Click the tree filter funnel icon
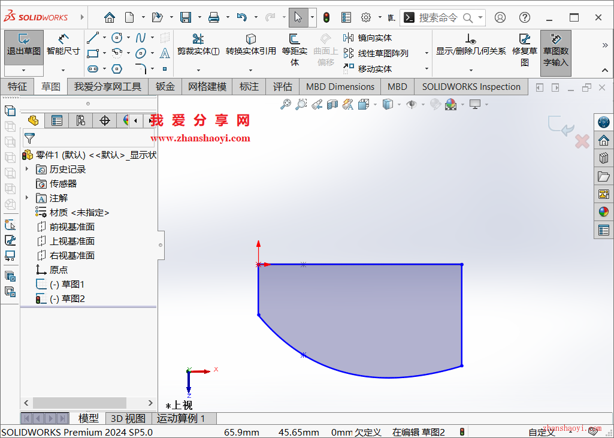614x438 pixels. (x=30, y=138)
